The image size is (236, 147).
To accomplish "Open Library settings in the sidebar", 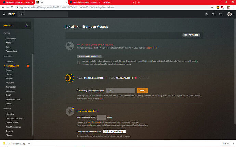I will click(x=9, y=74).
